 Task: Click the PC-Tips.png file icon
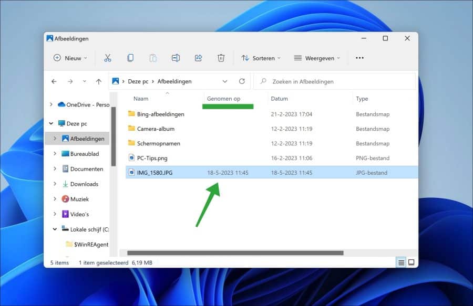coord(131,157)
